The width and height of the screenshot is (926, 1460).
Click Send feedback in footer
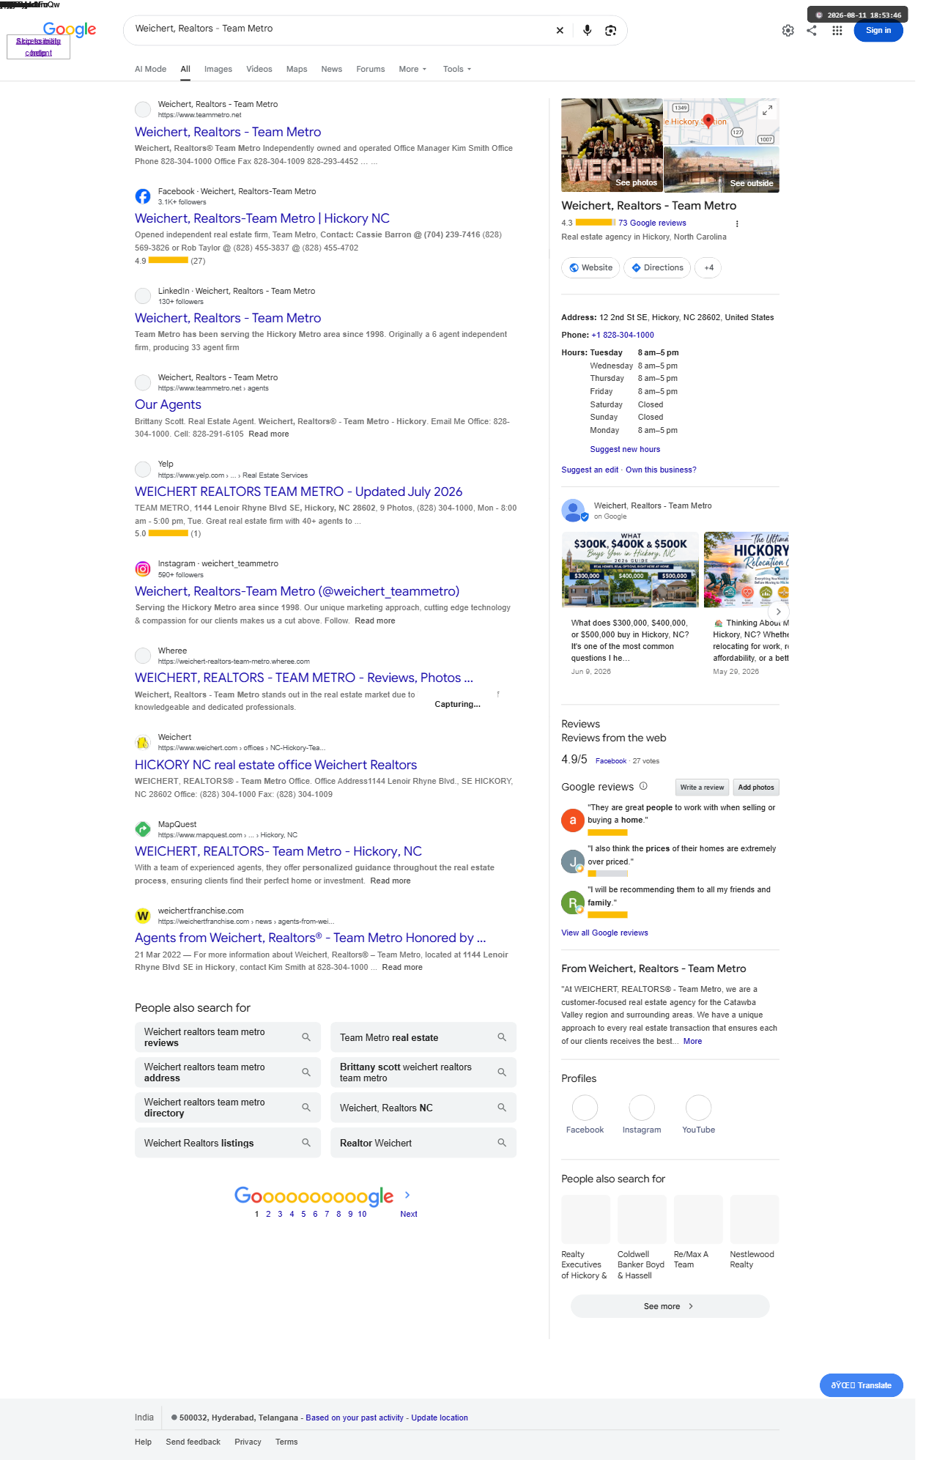[193, 1442]
